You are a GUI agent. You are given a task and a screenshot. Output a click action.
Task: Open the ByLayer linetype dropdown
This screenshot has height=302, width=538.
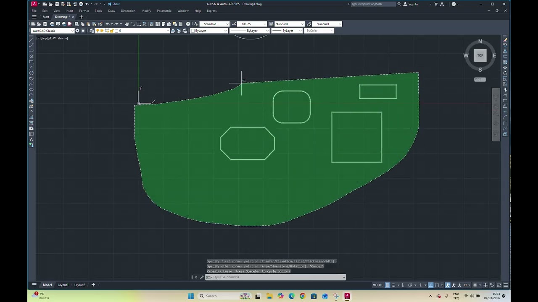click(x=249, y=31)
